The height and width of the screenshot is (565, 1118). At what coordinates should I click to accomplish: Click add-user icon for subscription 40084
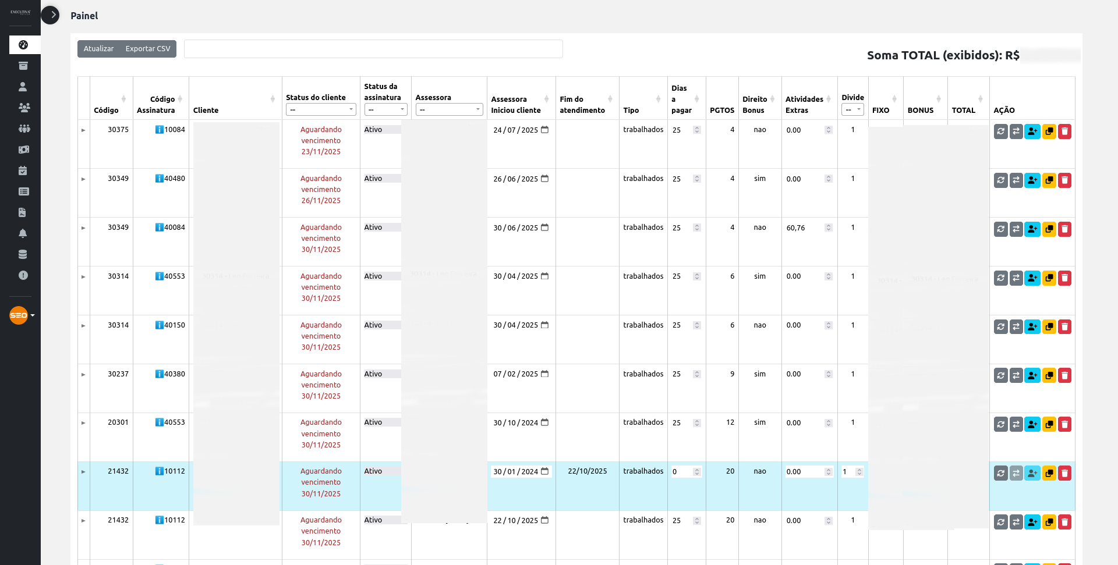coord(1032,229)
